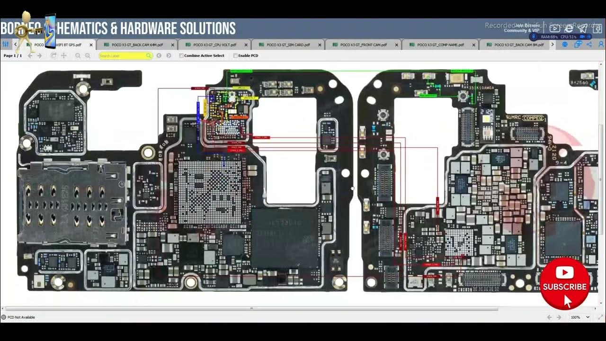This screenshot has height=341, width=606.
Task: Open the 100% zoom level dropdown
Action: click(580, 317)
